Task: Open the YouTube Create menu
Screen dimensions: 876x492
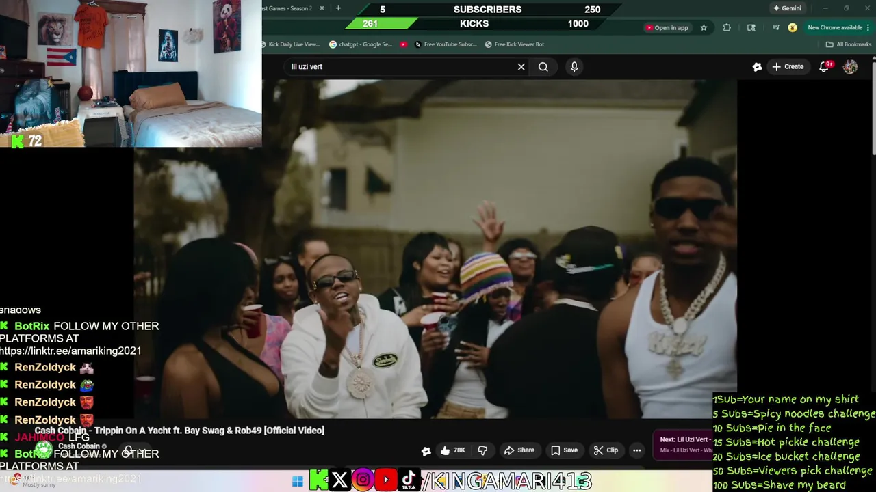Action: (788, 66)
